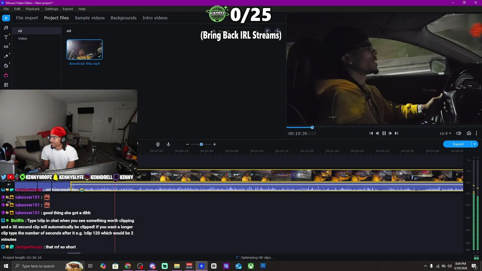Image resolution: width=482 pixels, height=271 pixels.
Task: Open Outlook from the taskbar
Action: pos(238,266)
